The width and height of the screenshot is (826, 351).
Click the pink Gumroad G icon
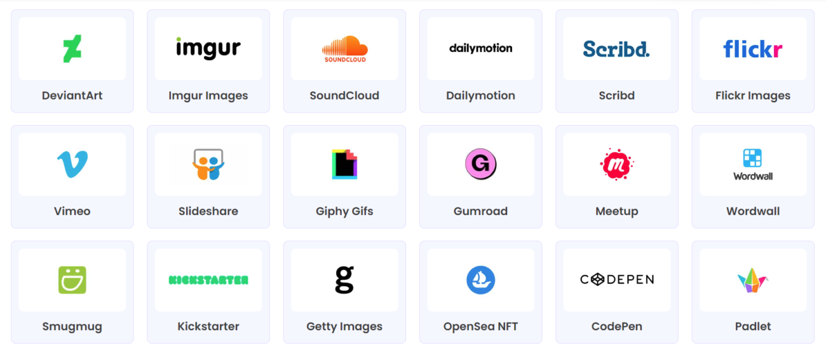pos(480,164)
